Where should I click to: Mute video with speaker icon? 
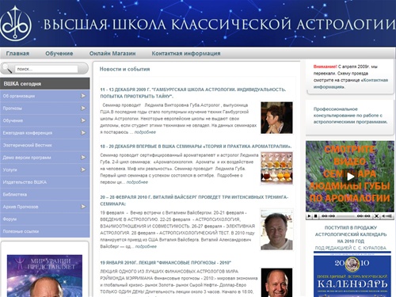point(383,216)
